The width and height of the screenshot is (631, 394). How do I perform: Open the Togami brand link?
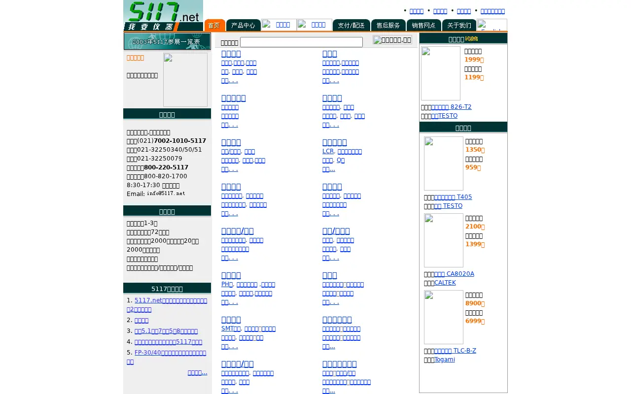pyautogui.click(x=445, y=360)
